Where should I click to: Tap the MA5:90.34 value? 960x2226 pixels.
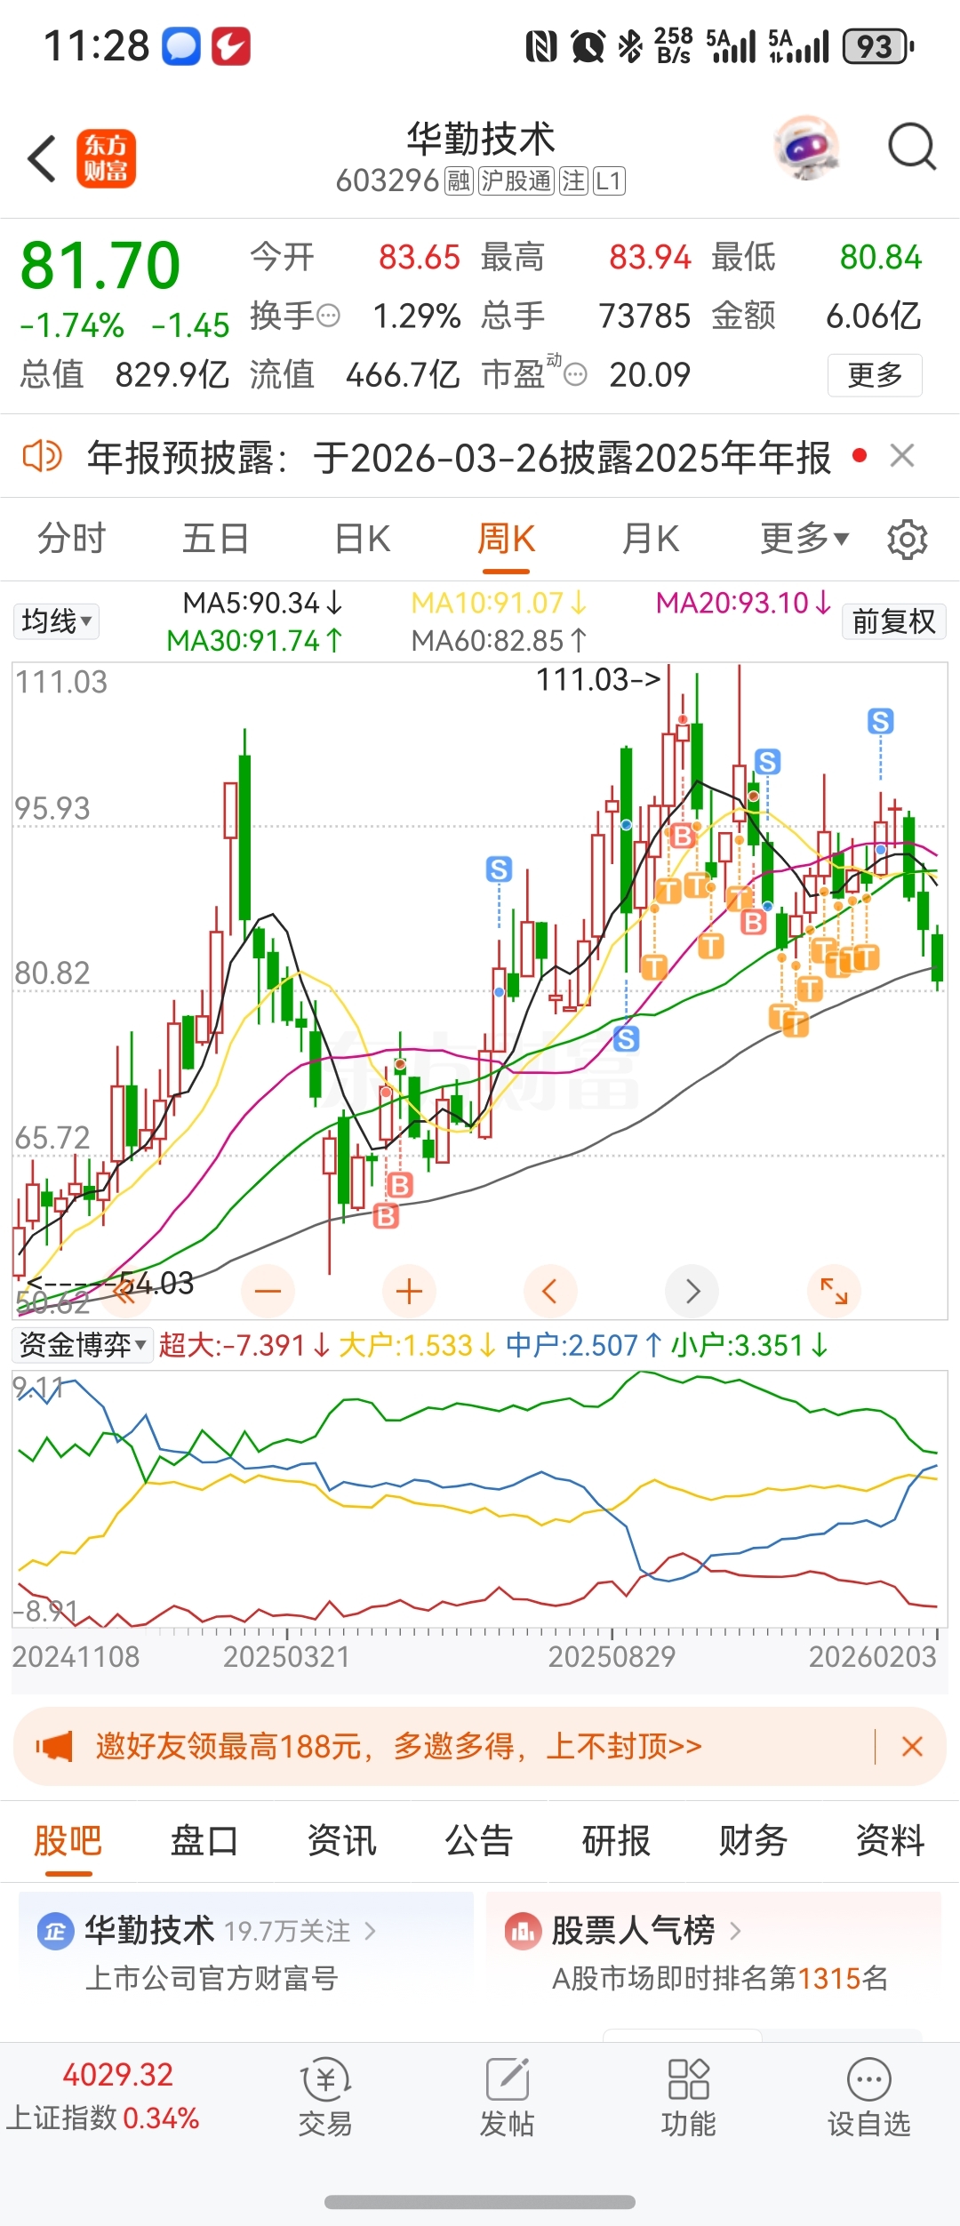262,603
